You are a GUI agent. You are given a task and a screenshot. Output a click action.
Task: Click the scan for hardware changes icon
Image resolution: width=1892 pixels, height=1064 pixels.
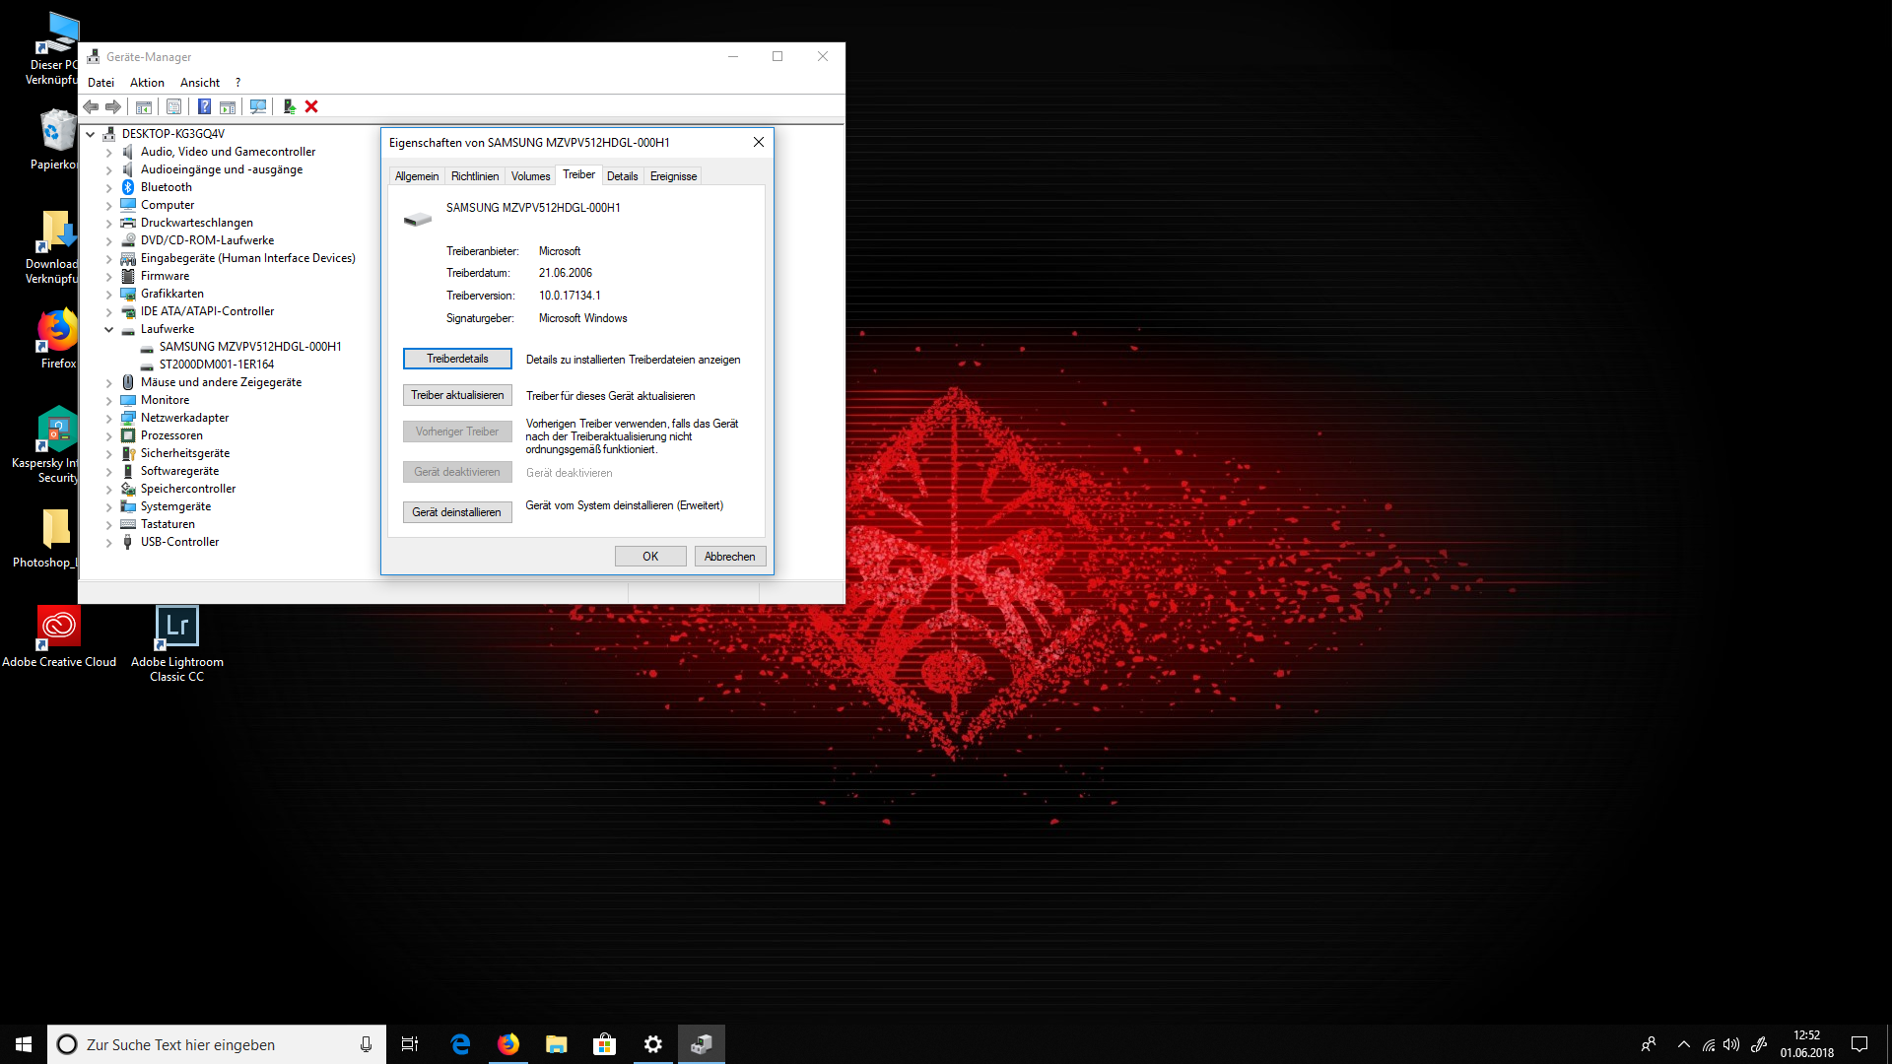tap(258, 106)
